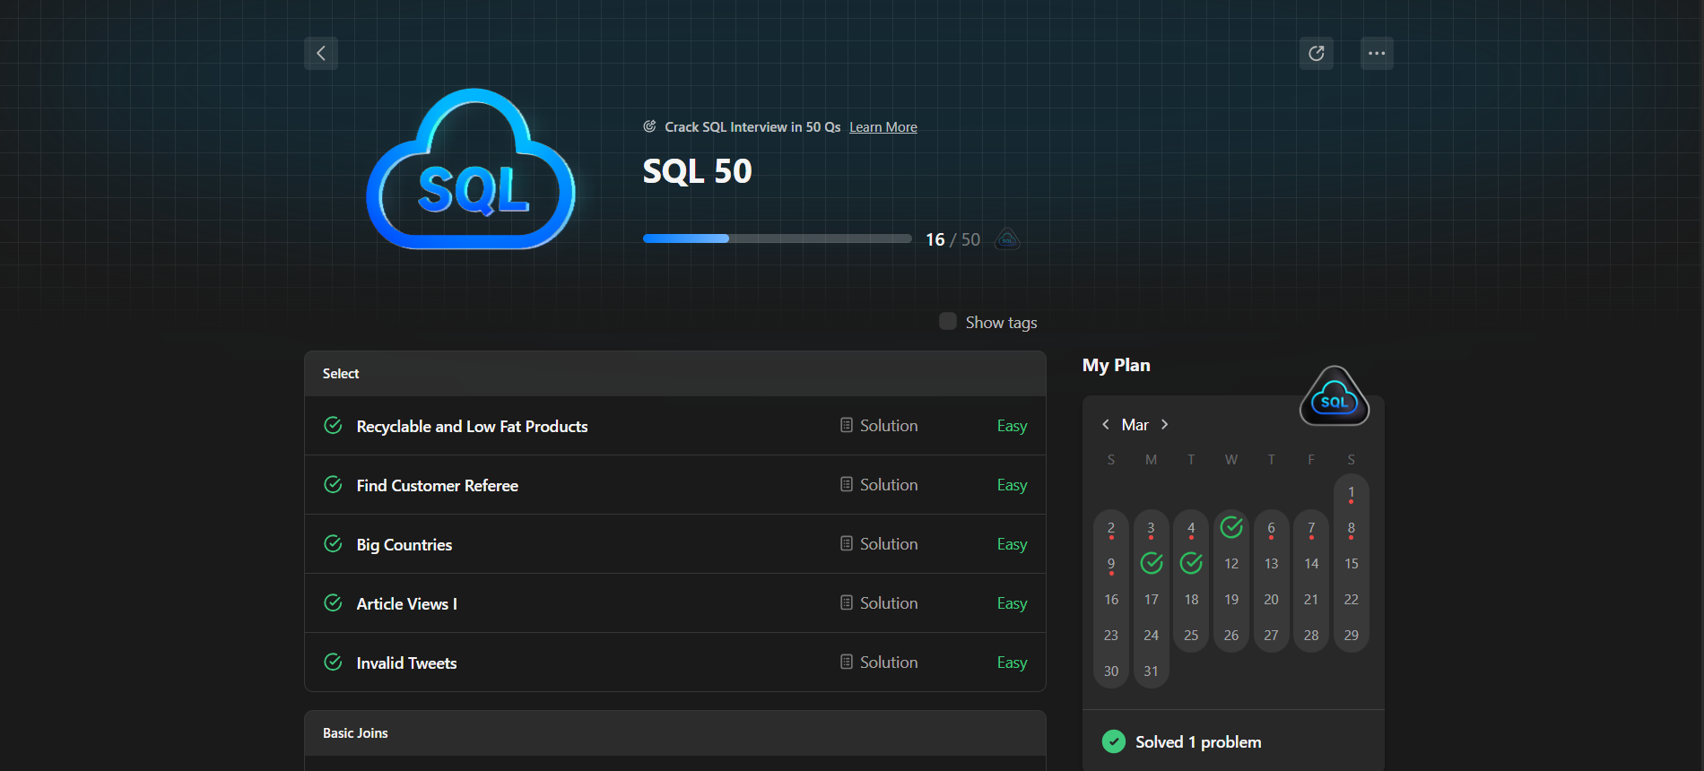Select March 31 in the calendar

(1151, 671)
